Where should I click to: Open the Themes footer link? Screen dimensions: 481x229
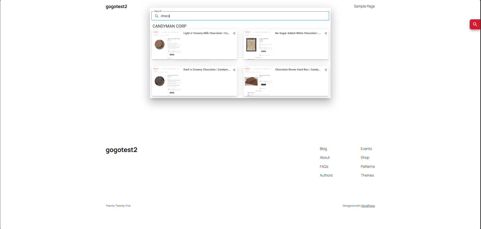(x=367, y=175)
